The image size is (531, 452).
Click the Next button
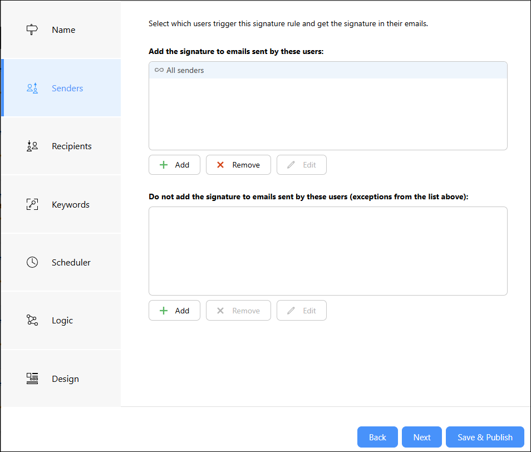point(421,437)
